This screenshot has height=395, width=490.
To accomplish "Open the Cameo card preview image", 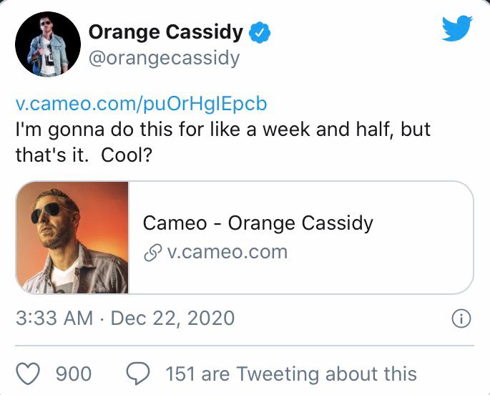I will [x=72, y=238].
